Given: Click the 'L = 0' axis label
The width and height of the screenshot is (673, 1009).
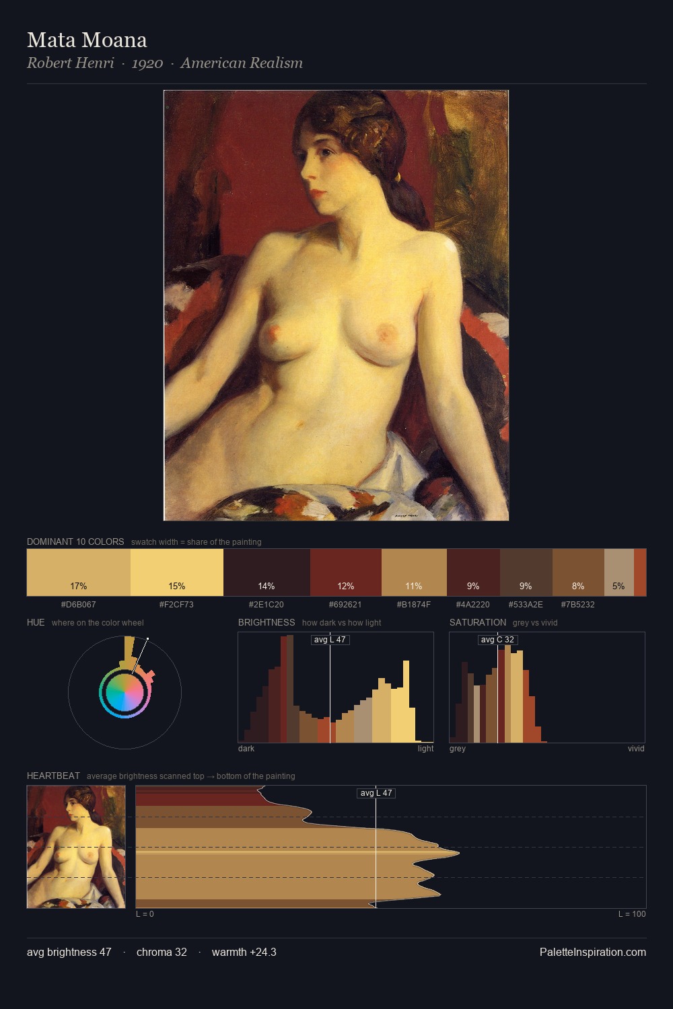Looking at the screenshot, I should 145,914.
